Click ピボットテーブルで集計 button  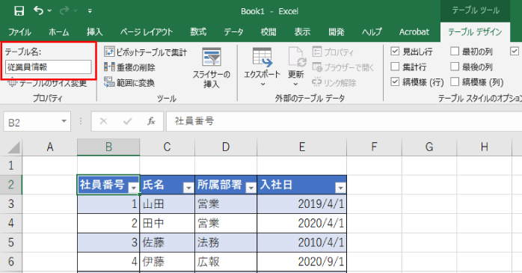pos(146,52)
